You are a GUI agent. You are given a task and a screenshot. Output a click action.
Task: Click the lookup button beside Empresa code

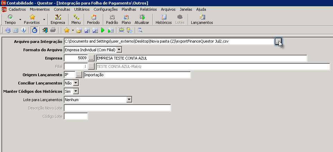[91, 58]
